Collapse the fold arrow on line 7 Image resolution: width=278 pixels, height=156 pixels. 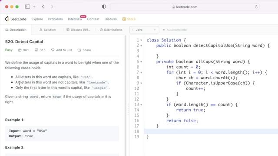[x=141, y=72]
